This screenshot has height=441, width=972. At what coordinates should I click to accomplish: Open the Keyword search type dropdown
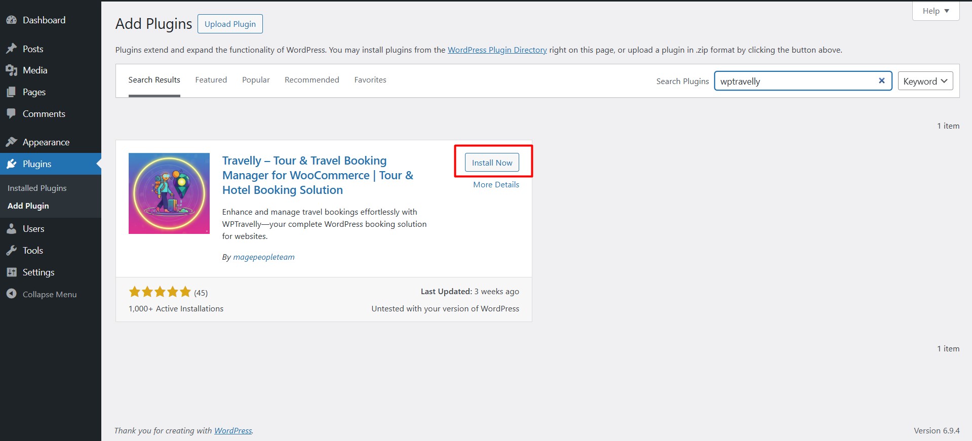[925, 81]
